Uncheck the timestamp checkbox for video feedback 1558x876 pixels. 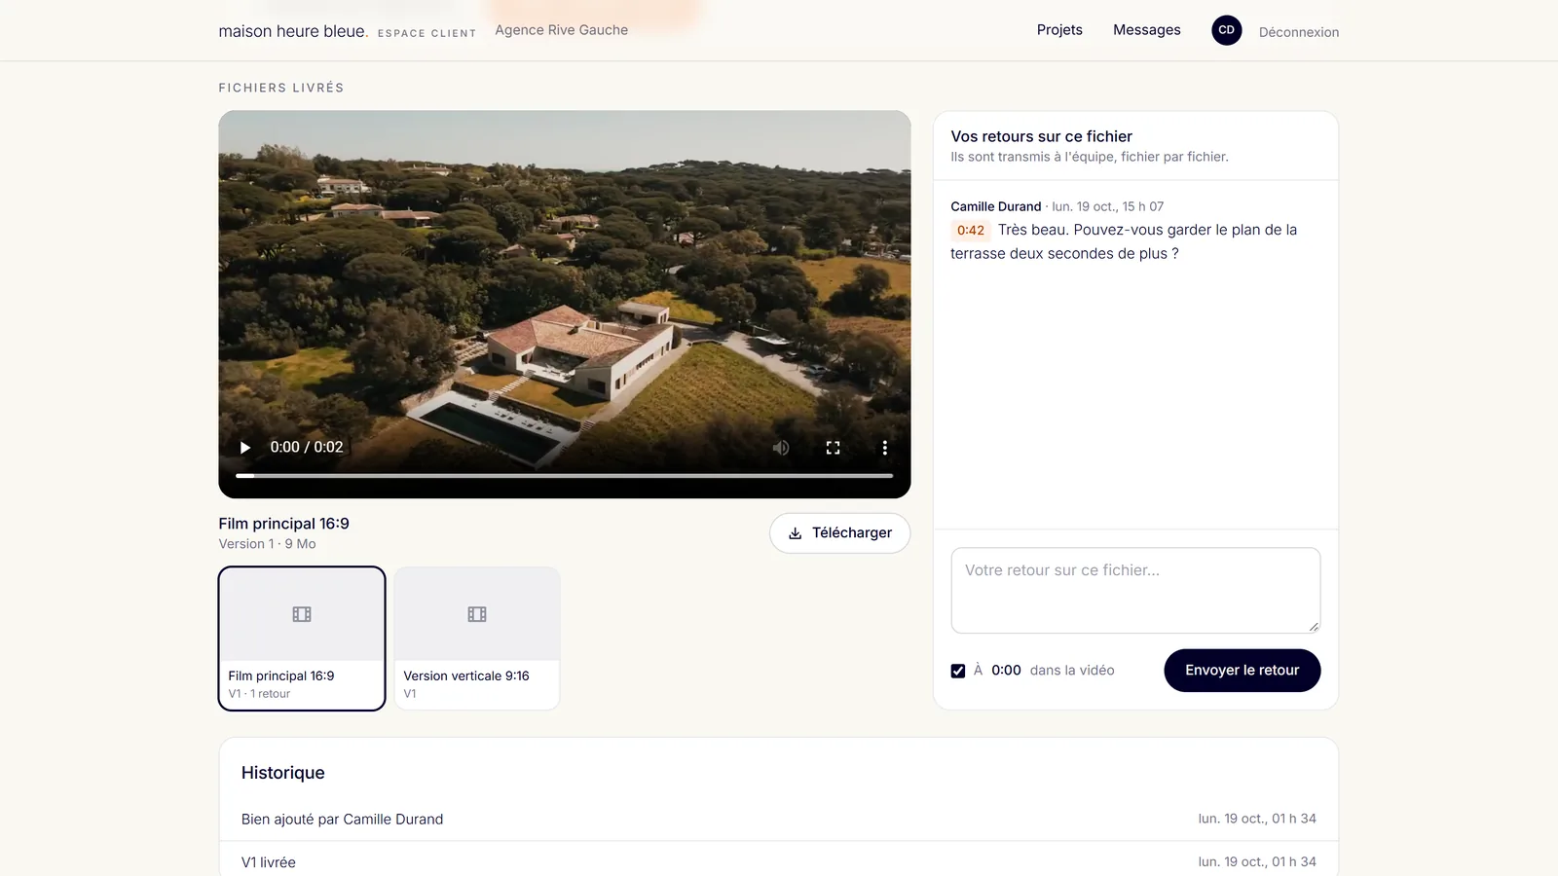pos(958,671)
